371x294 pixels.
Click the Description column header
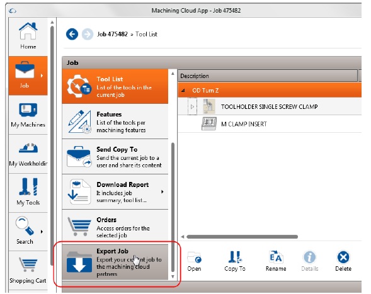click(268, 76)
